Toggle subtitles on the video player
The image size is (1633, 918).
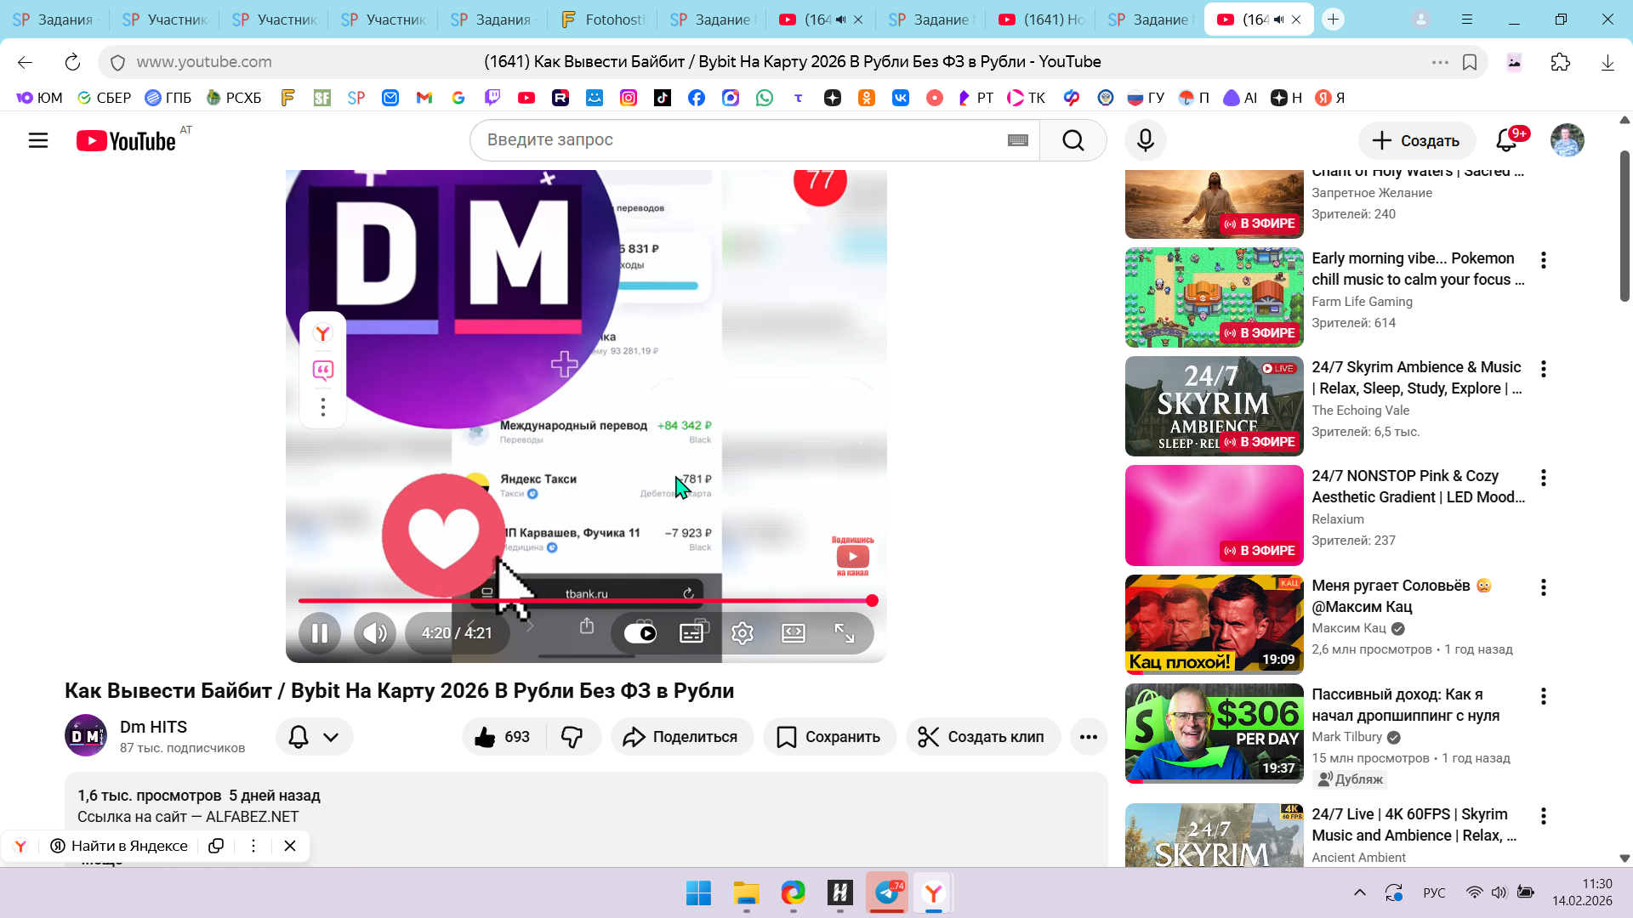point(691,633)
